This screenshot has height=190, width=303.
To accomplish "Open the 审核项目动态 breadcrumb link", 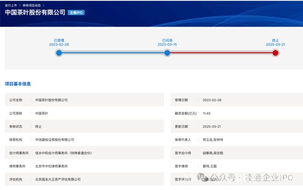I will [x=32, y=6].
